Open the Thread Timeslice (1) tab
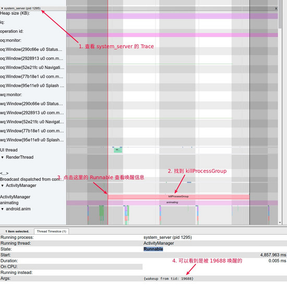This screenshot has height=291, width=287. 51,231
